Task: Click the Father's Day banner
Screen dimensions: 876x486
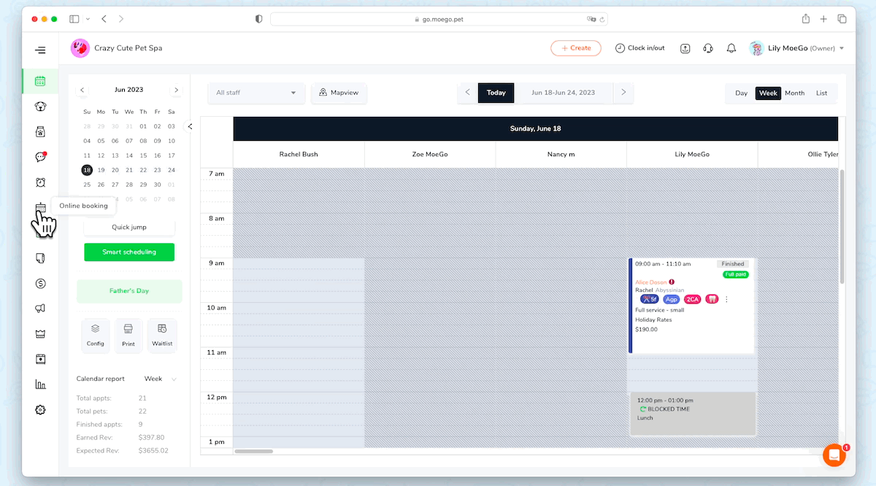Action: (x=129, y=290)
